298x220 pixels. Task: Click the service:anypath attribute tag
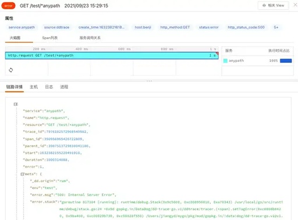(x=22, y=27)
